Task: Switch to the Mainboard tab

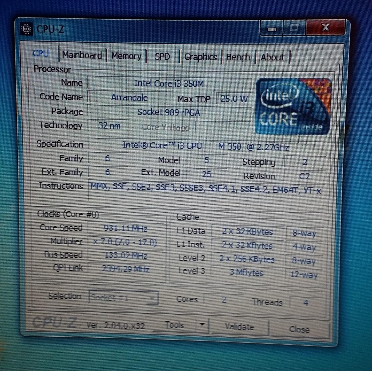Action: 82,55
